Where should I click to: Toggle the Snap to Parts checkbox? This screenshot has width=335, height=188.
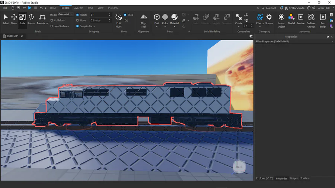(x=77, y=26)
